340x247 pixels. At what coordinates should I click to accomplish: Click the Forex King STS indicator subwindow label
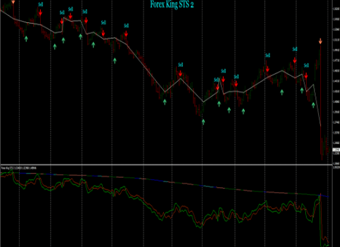click(19, 168)
